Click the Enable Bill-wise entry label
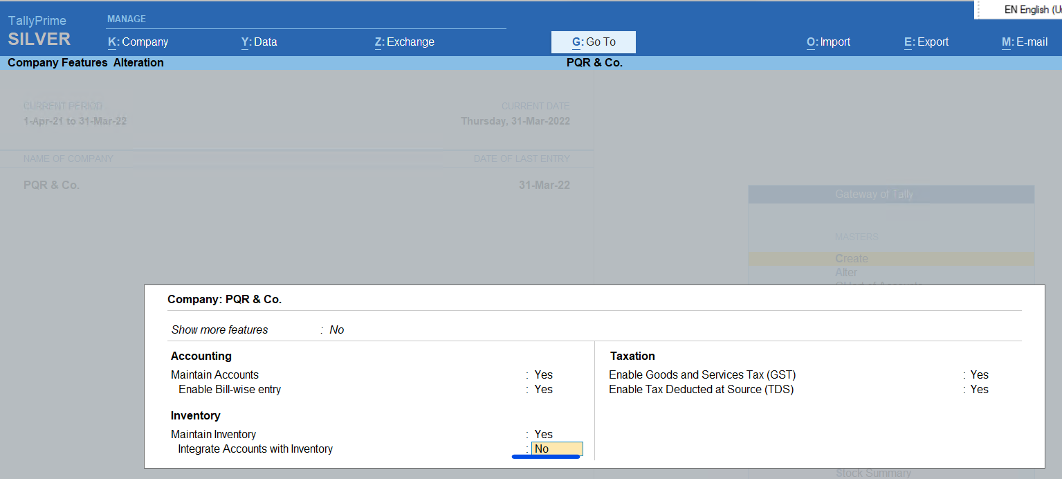 pyautogui.click(x=230, y=390)
